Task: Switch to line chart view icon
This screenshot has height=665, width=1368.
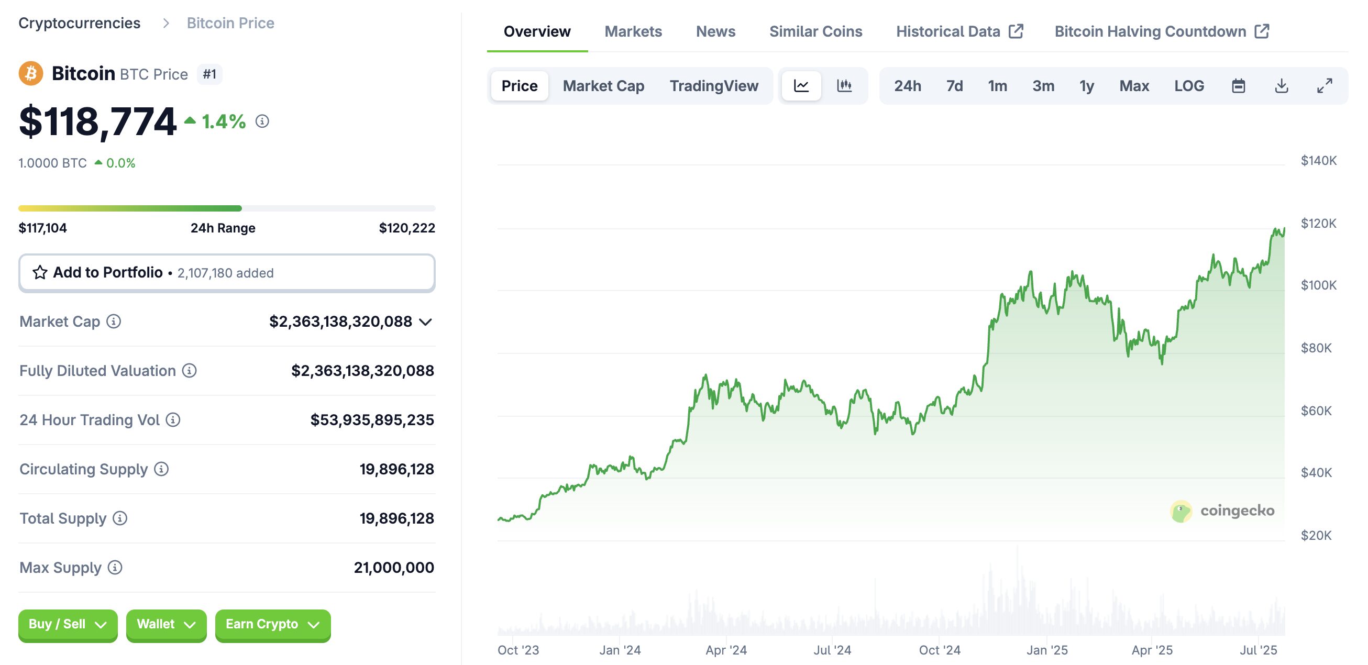Action: [801, 85]
